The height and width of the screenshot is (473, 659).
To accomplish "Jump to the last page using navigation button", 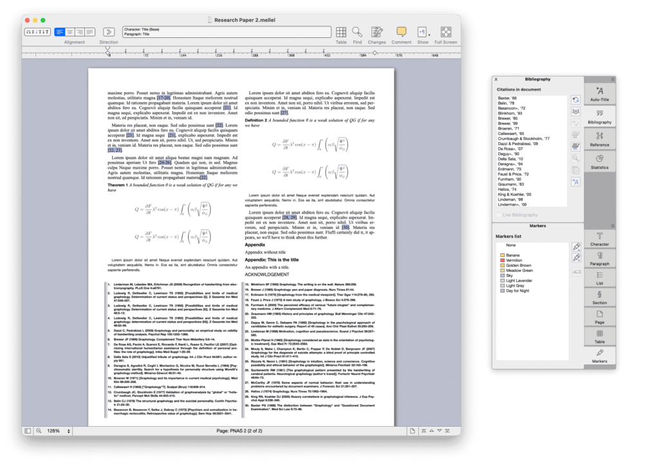I will coord(447,431).
